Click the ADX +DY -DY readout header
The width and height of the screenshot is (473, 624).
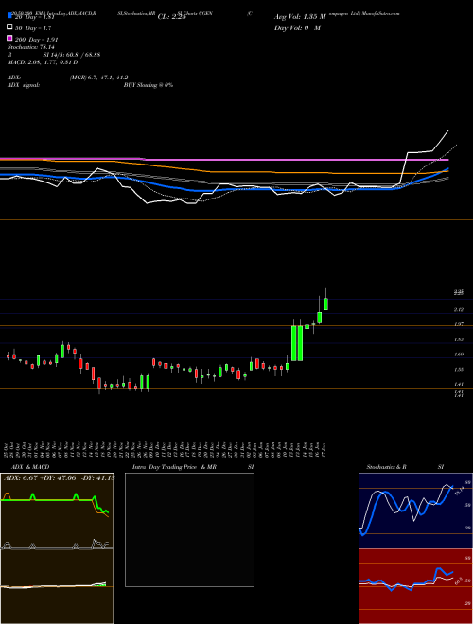tap(58, 478)
